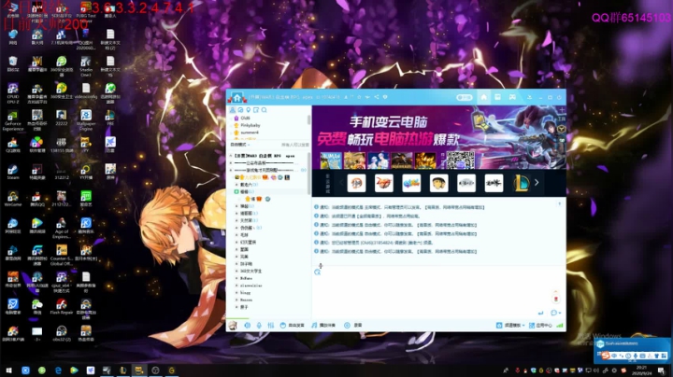Click the QR code in the banner
This screenshot has width=673, height=377.
click(x=460, y=160)
